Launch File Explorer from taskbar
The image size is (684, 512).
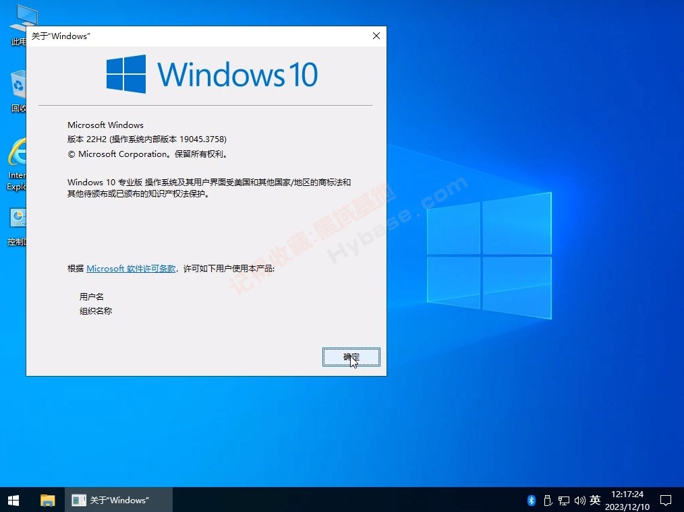[47, 500]
